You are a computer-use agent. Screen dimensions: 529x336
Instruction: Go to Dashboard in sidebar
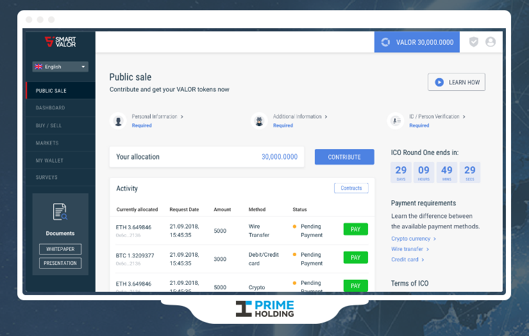click(x=61, y=108)
